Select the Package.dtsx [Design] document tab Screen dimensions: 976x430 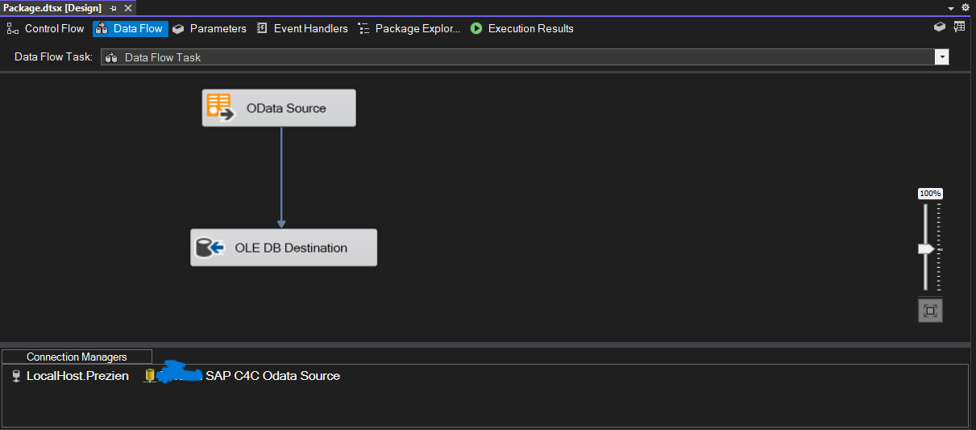pos(52,7)
